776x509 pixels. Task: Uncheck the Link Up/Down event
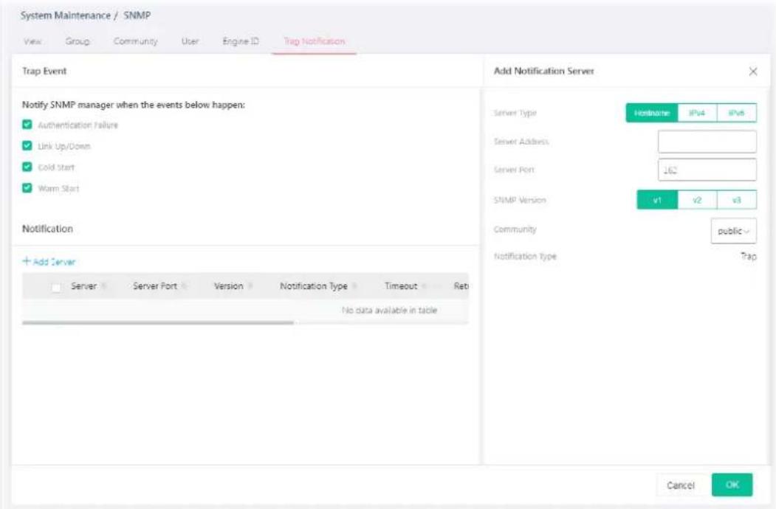(x=27, y=146)
